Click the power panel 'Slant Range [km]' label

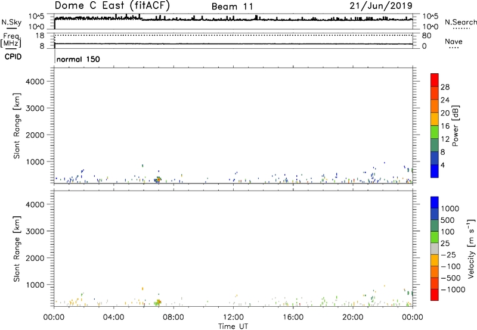tap(17, 126)
